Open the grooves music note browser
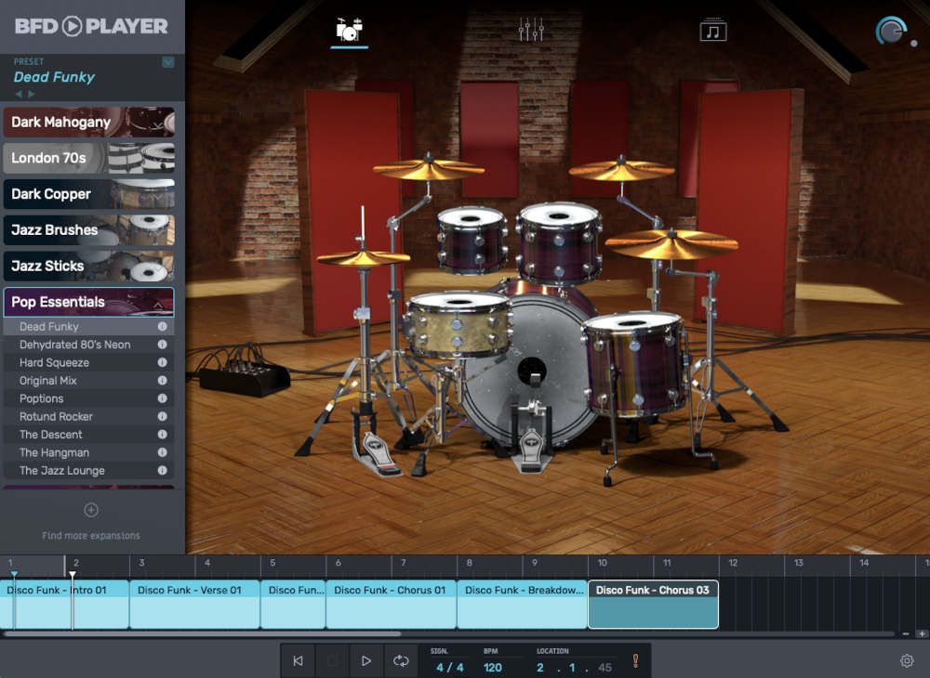Viewport: 930px width, 678px height. 712,31
